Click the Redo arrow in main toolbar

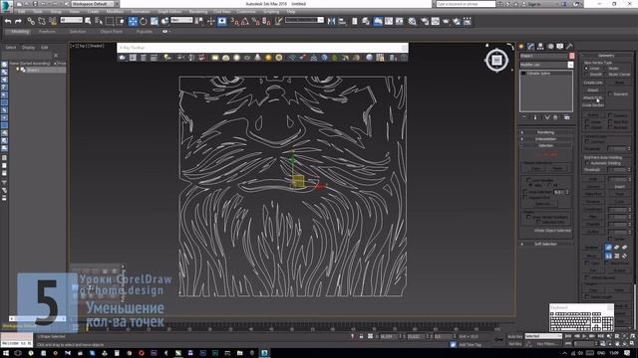tap(18, 21)
